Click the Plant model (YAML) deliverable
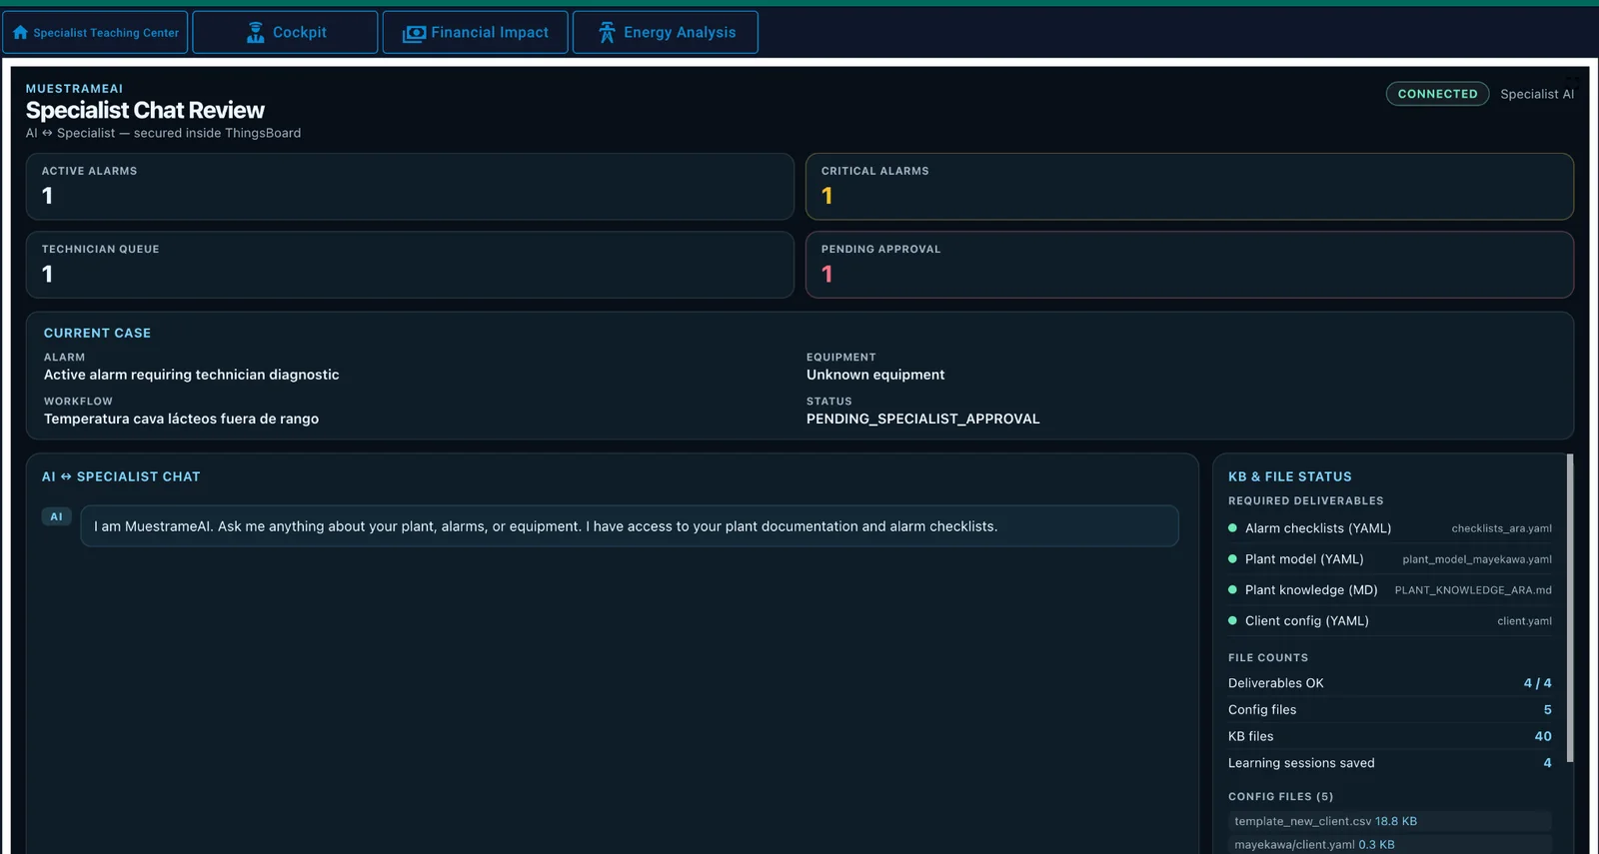The width and height of the screenshot is (1599, 854). click(x=1389, y=559)
